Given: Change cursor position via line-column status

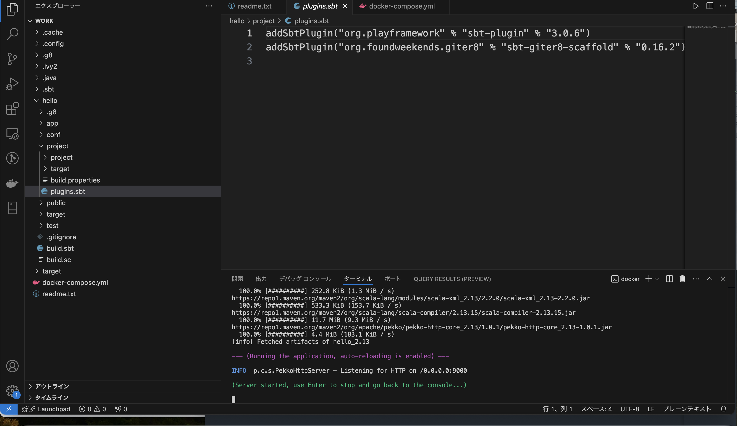Looking at the screenshot, I should click(558, 409).
